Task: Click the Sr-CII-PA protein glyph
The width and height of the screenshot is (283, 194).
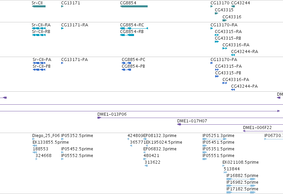Action: click(39, 63)
